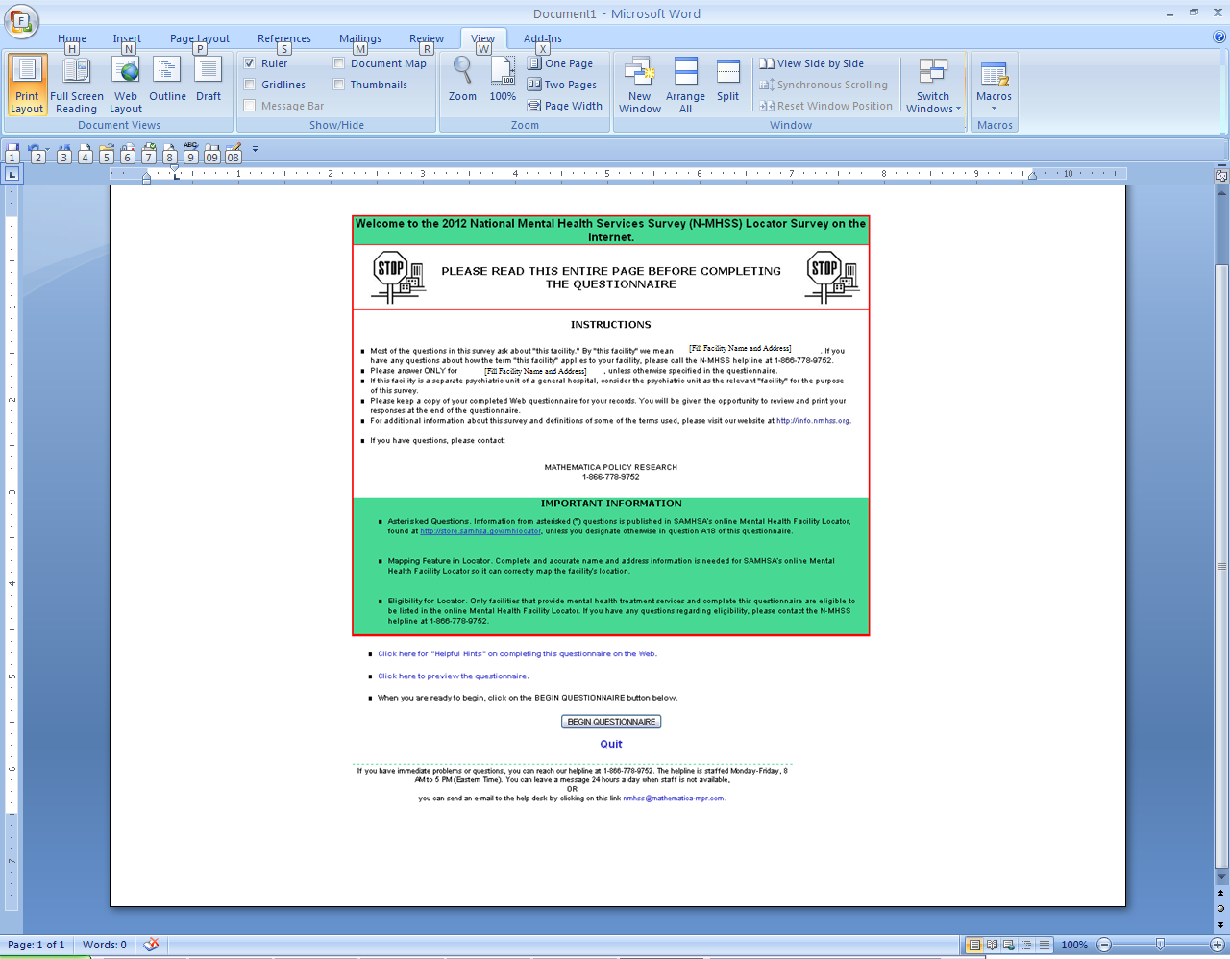Click the Zoom In plus button
1230x959 pixels.
point(1217,945)
